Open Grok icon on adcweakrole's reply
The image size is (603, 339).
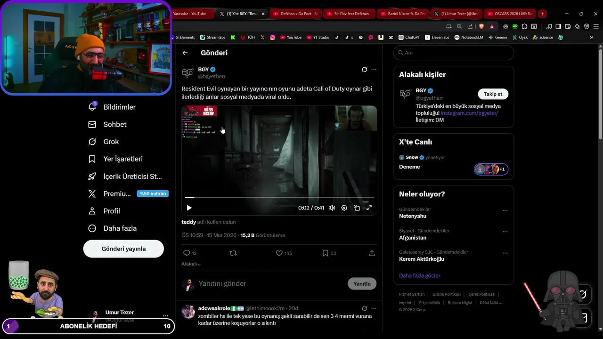(364, 308)
